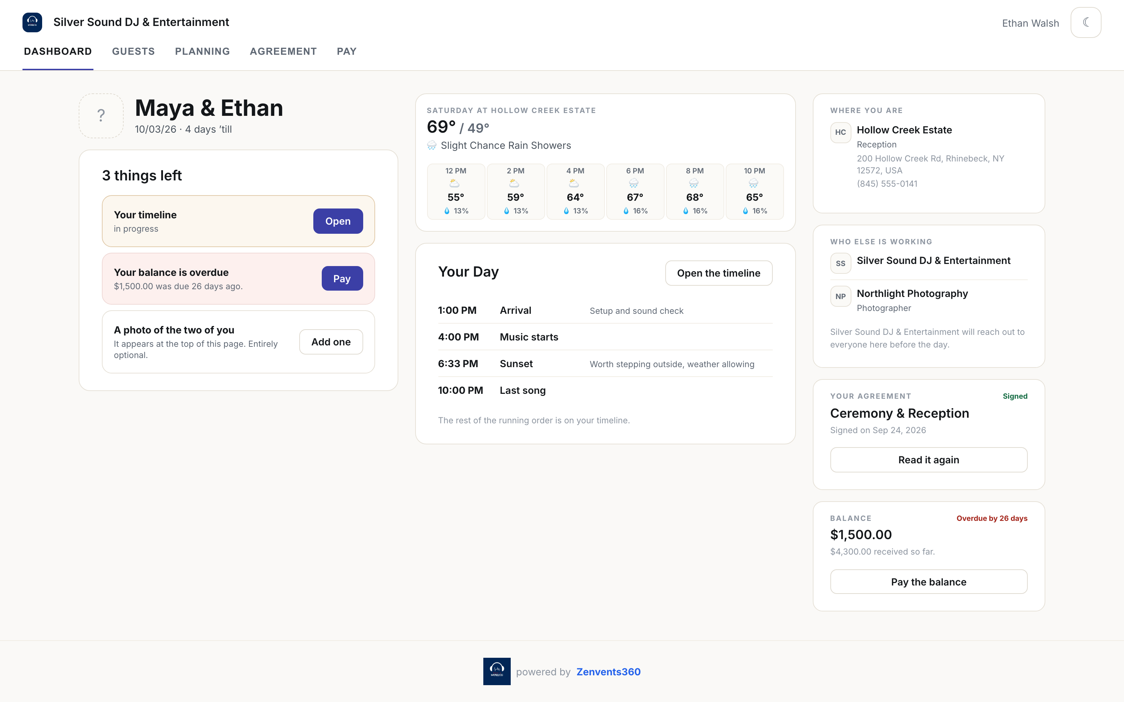The height and width of the screenshot is (702, 1124).
Task: Click the Silver Sound DJ logo icon in header
Action: [x=32, y=22]
